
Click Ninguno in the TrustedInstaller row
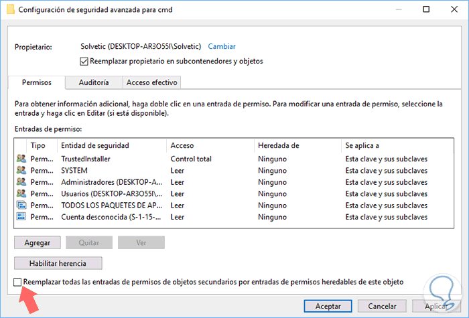272,159
